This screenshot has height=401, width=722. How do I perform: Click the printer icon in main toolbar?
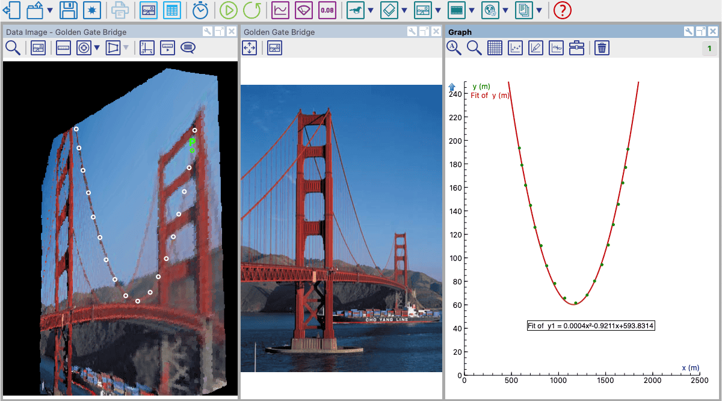point(120,10)
